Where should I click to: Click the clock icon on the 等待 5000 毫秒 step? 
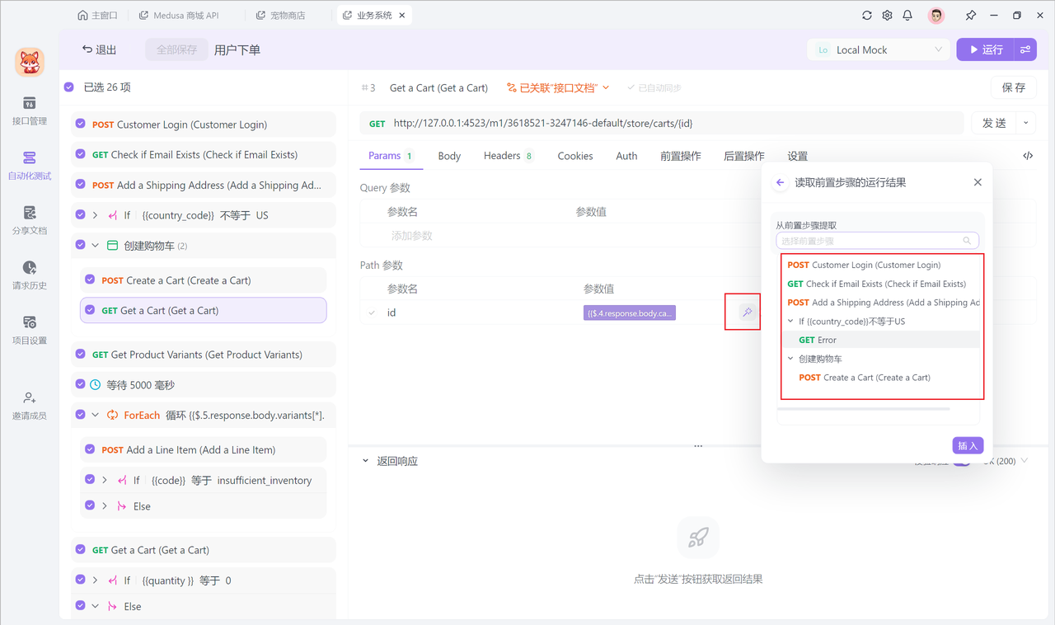[96, 385]
